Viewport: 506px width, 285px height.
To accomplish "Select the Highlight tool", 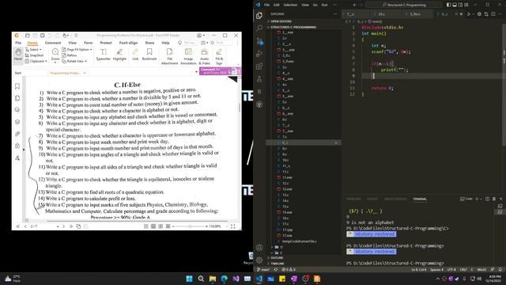I will pos(119,55).
